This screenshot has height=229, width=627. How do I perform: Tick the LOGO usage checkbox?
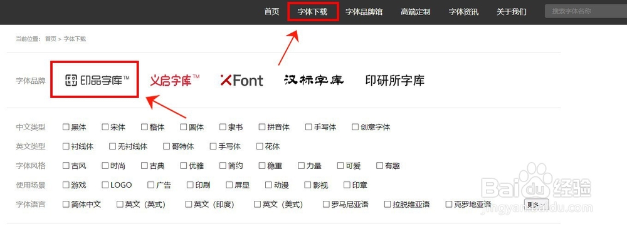point(105,185)
